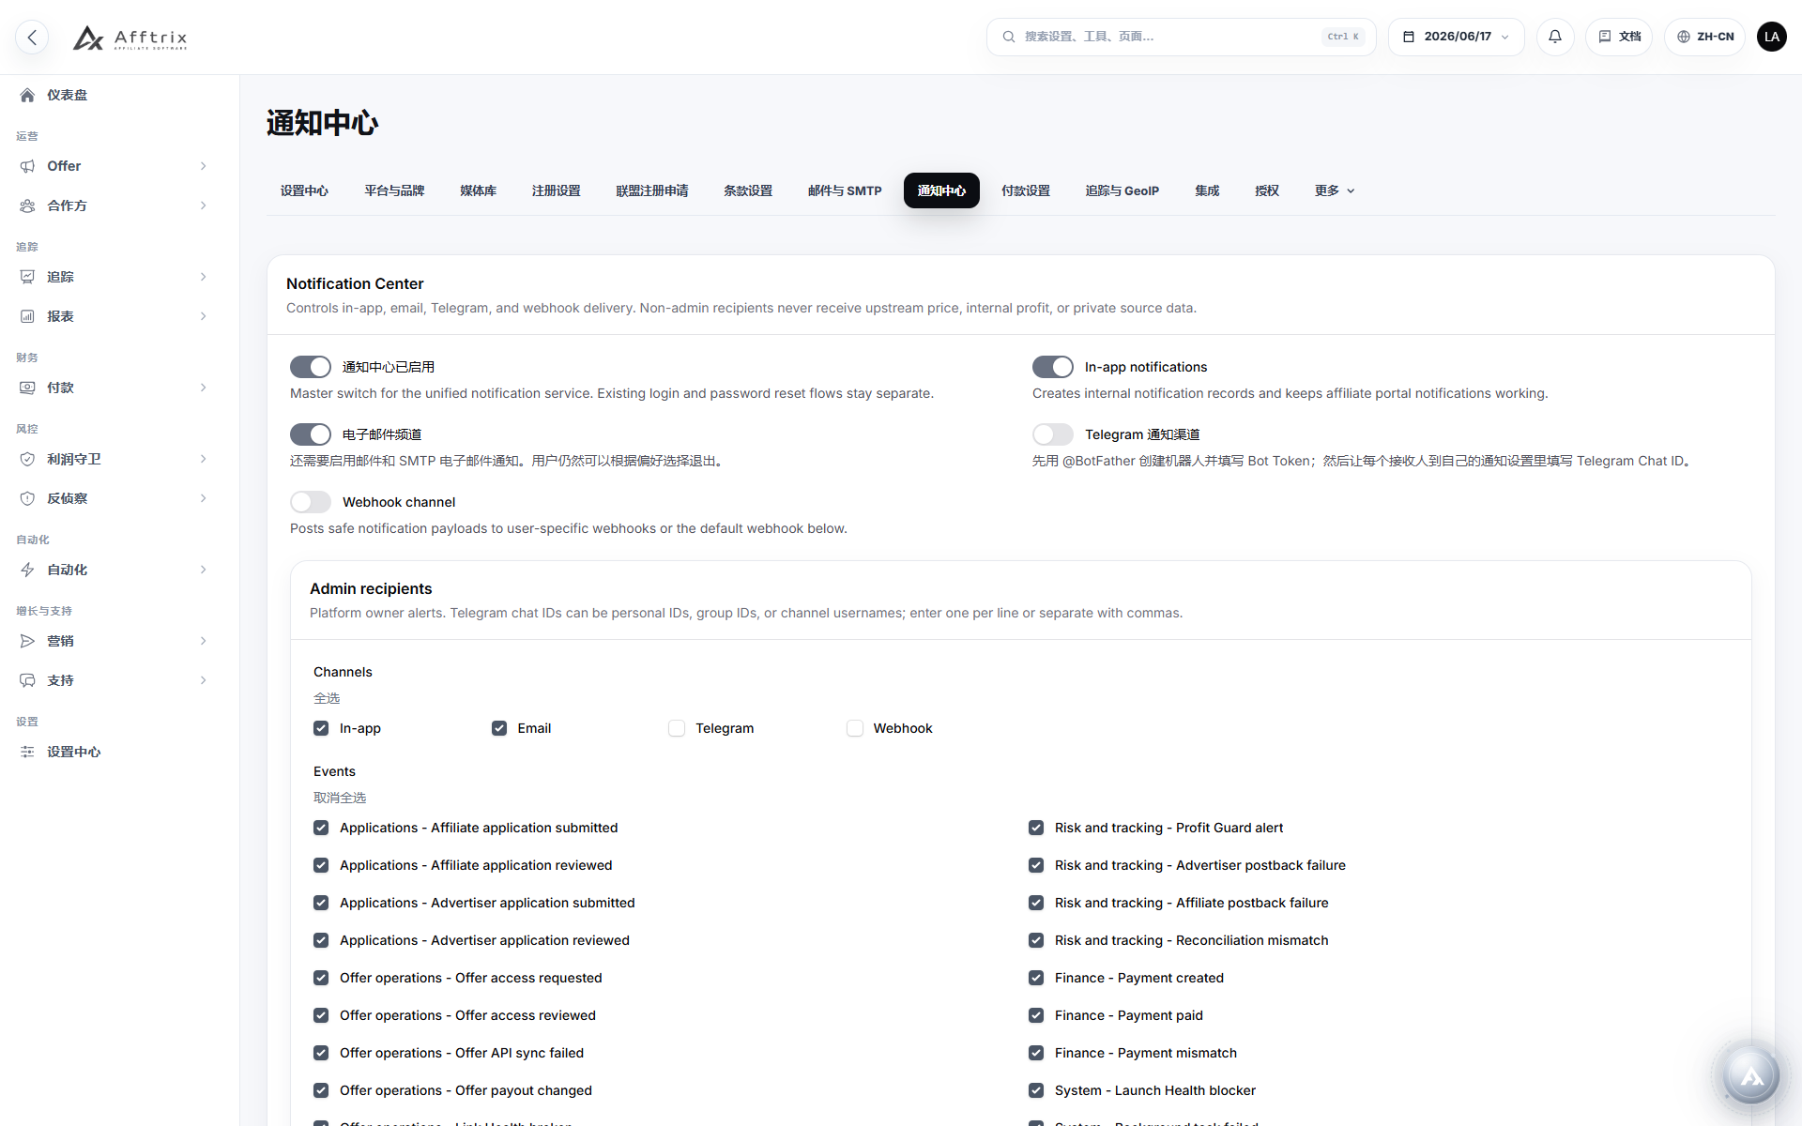Enable the Webhook channel switch
The image size is (1802, 1126).
(x=311, y=502)
